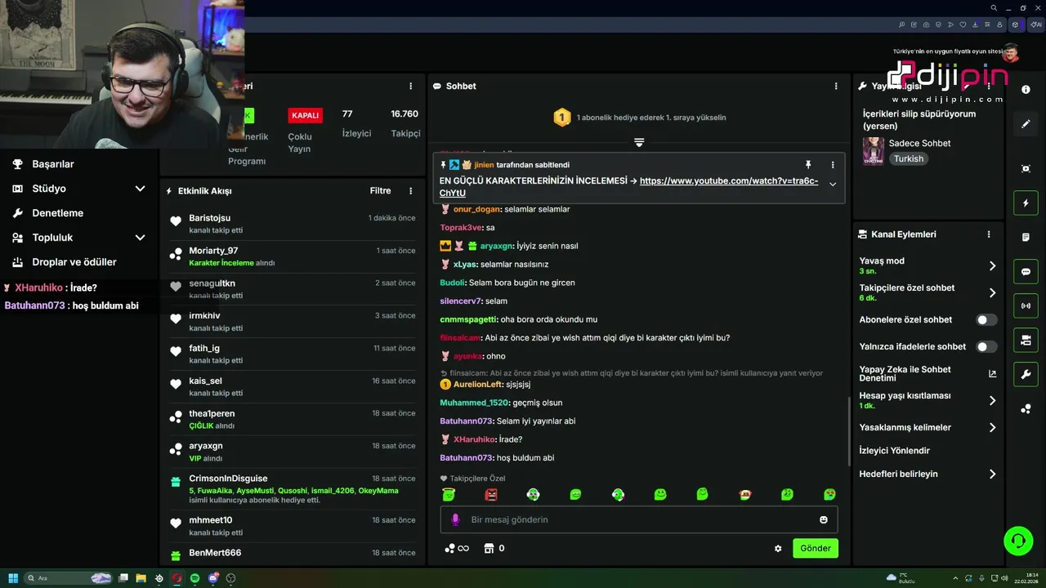The width and height of the screenshot is (1046, 588).
Task: Pick the halo angel emote
Action: point(448,494)
